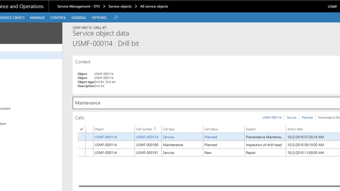
Task: Open the General ribbon tab
Action: click(x=79, y=18)
